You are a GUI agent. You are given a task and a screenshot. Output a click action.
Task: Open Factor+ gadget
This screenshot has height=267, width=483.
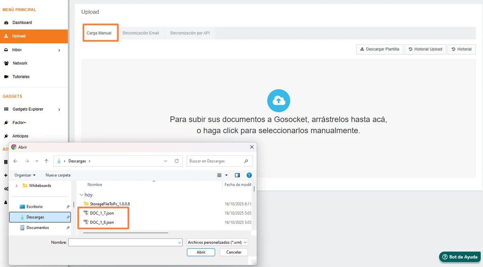[19, 123]
